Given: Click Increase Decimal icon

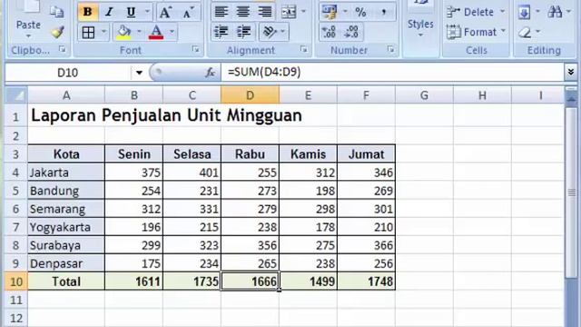Looking at the screenshot, I should coord(329,33).
